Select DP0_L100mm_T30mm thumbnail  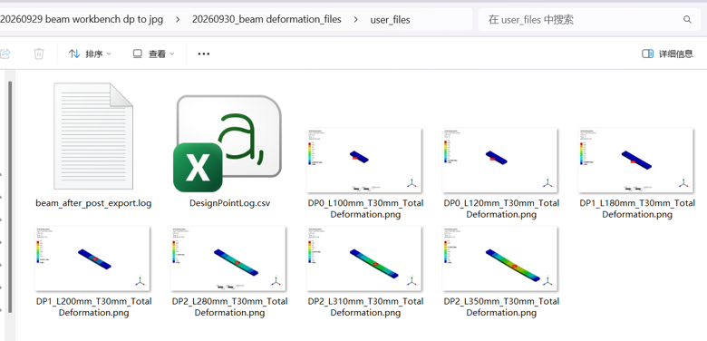click(x=364, y=161)
